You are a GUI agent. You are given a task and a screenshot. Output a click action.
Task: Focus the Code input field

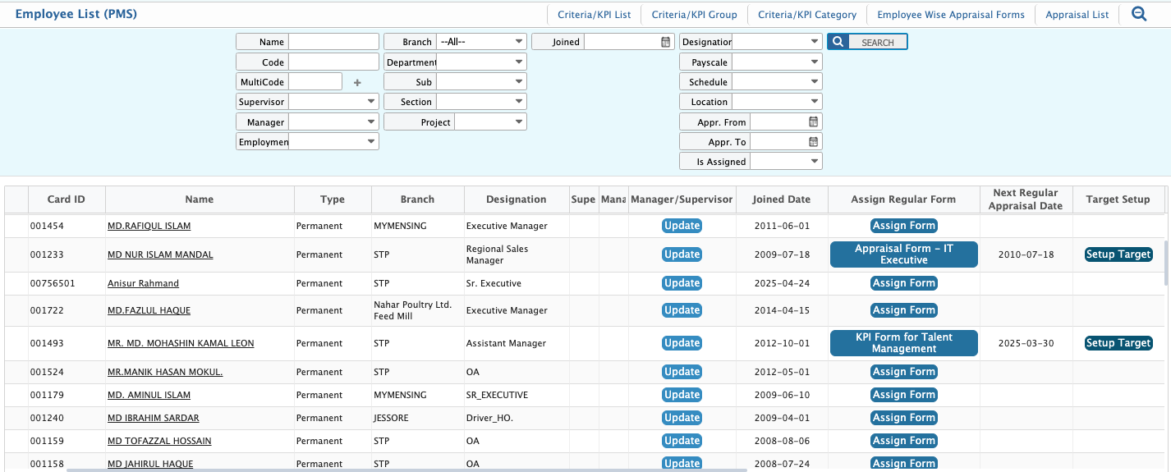click(333, 62)
